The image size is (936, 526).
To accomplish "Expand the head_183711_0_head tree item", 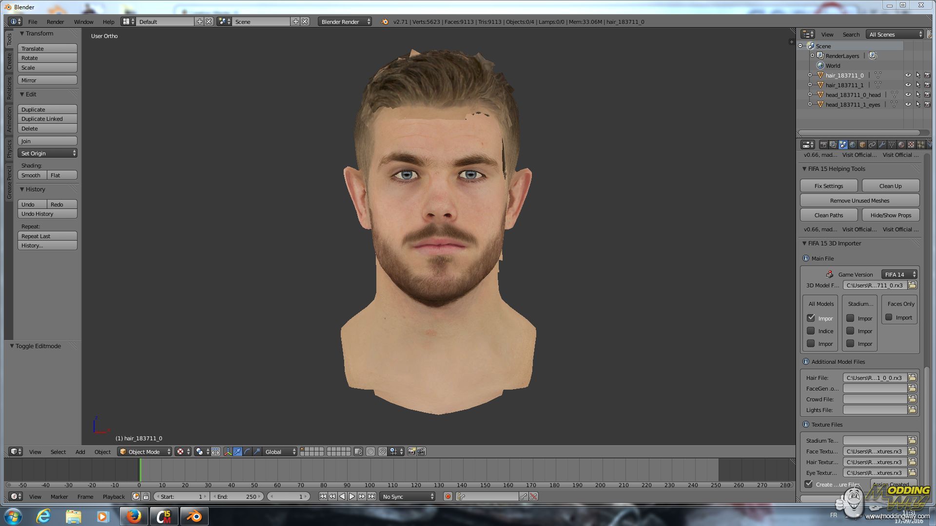I will pos(810,95).
